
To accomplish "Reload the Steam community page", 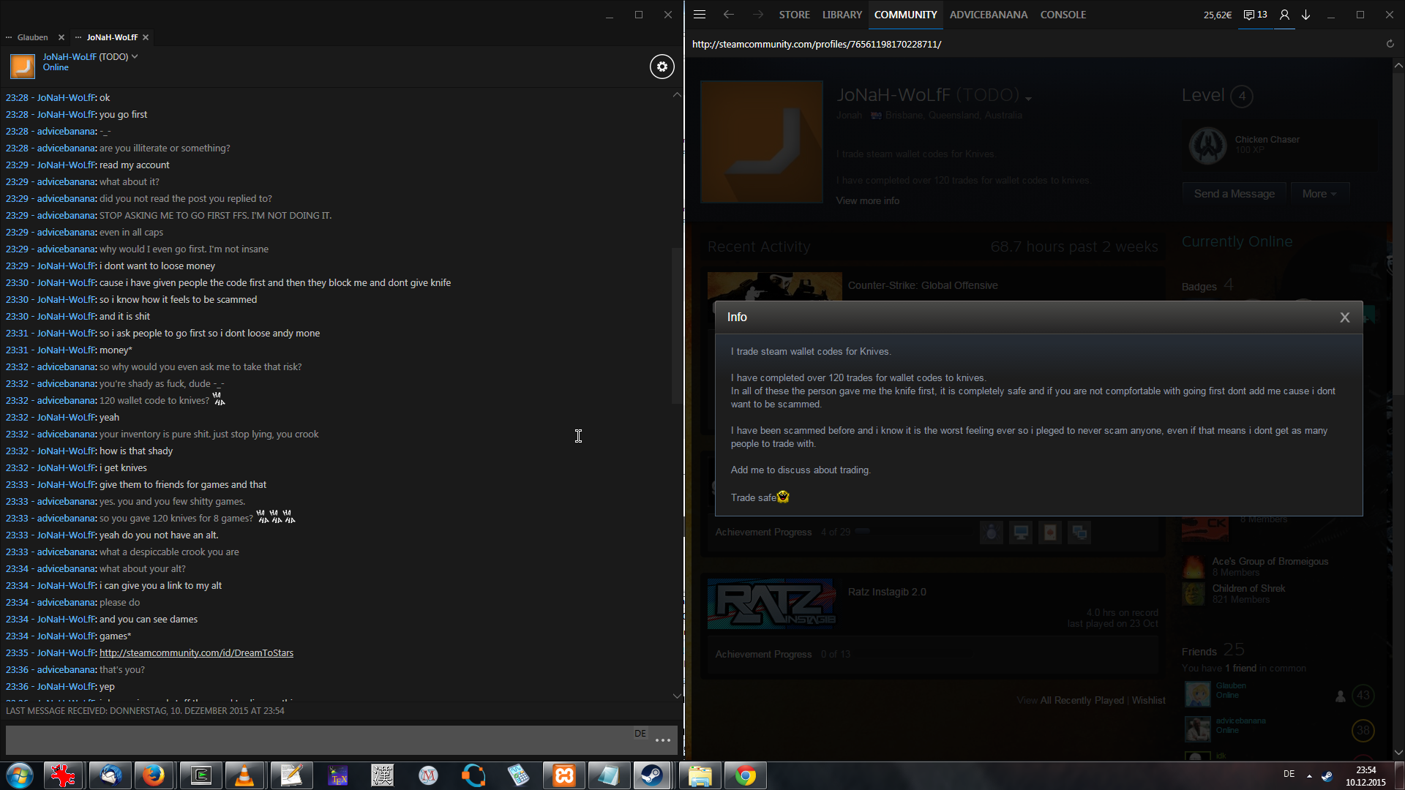I will pyautogui.click(x=1390, y=44).
